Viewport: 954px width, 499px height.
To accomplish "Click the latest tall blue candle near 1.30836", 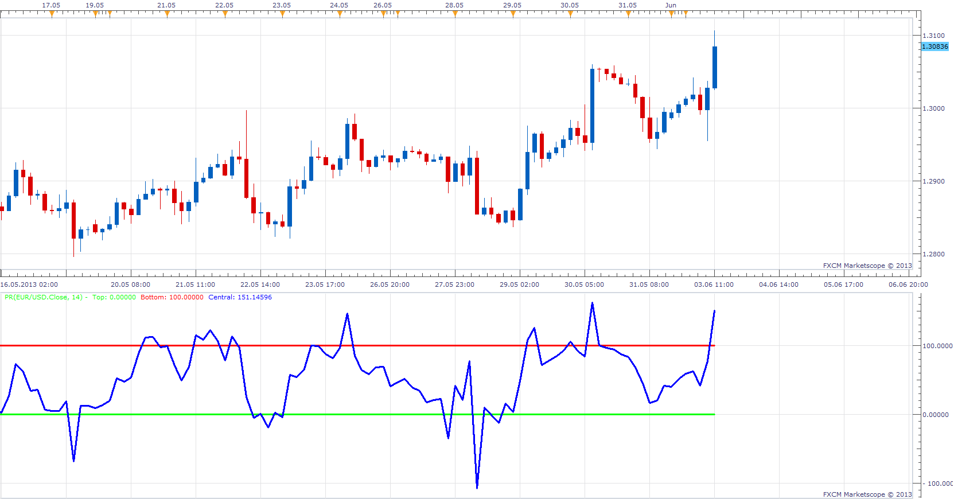I will [x=715, y=67].
